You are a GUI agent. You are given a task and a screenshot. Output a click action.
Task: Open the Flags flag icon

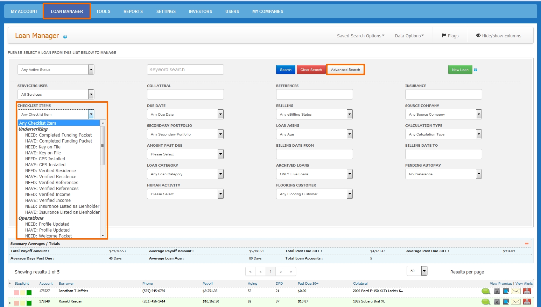(x=444, y=36)
